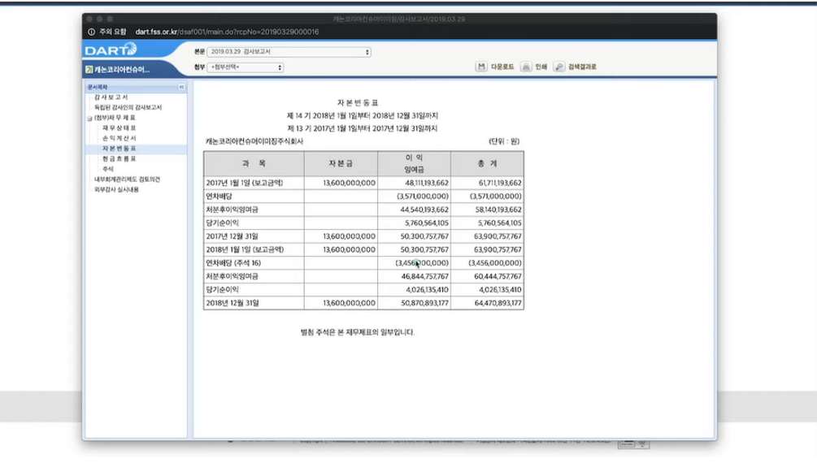
Task: Click the 2017년 12월 31일 row label
Action: tap(232, 236)
